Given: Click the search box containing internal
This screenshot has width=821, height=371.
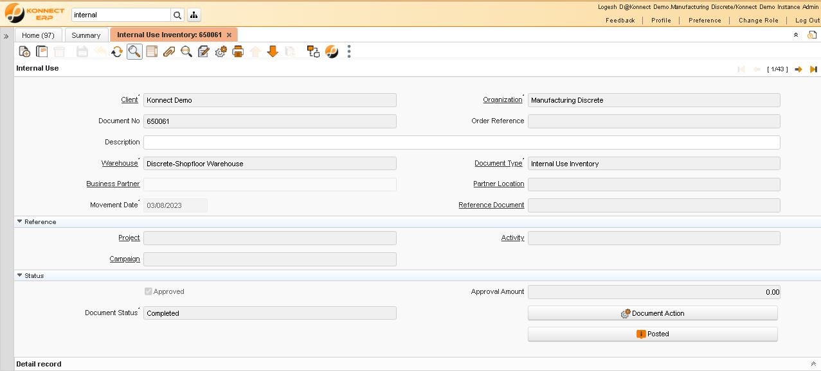Looking at the screenshot, I should pyautogui.click(x=121, y=15).
